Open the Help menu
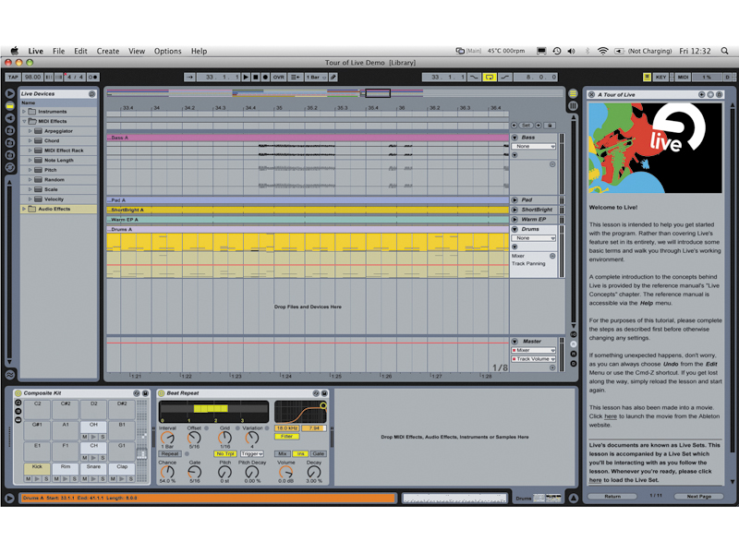This screenshot has height=554, width=739. [199, 51]
